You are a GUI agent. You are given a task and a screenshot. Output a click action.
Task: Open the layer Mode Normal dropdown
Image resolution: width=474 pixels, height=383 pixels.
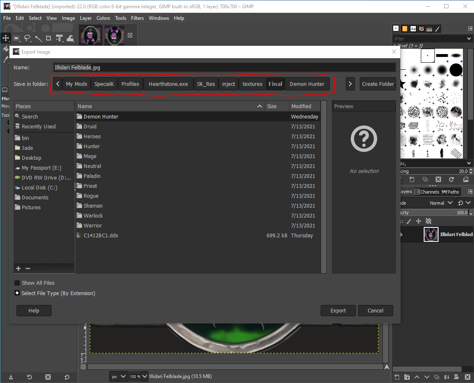click(x=441, y=203)
